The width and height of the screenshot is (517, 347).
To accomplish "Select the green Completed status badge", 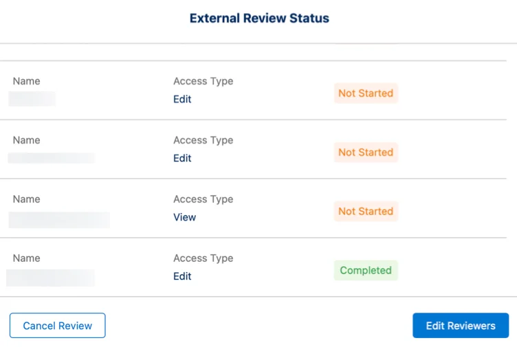I will click(366, 270).
